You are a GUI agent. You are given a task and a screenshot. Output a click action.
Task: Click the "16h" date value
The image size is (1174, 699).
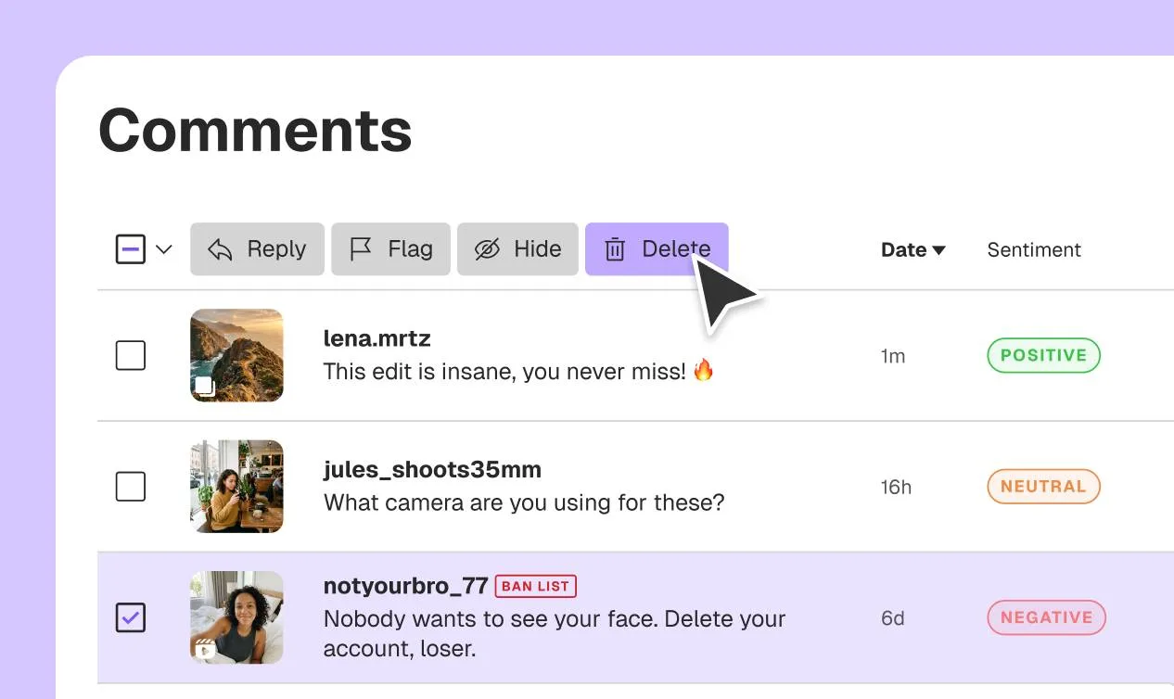pos(896,487)
